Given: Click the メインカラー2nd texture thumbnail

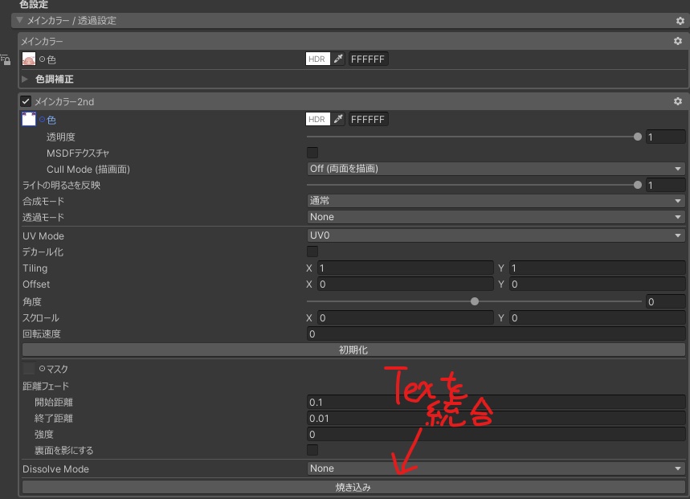Looking at the screenshot, I should [31, 119].
